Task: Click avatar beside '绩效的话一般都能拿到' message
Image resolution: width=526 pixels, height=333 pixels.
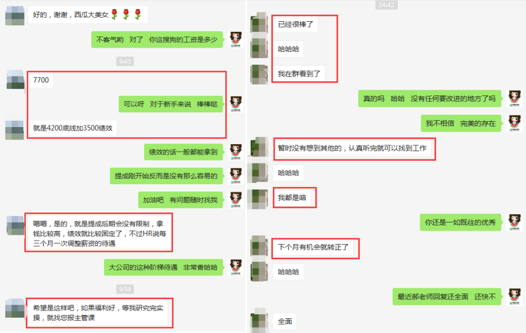Action: click(x=236, y=152)
